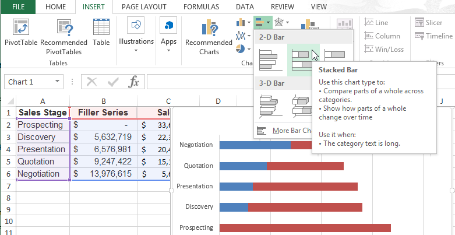This screenshot has width=455, height=235.
Task: Choose the Stacked Bar chart option
Action: 304,59
